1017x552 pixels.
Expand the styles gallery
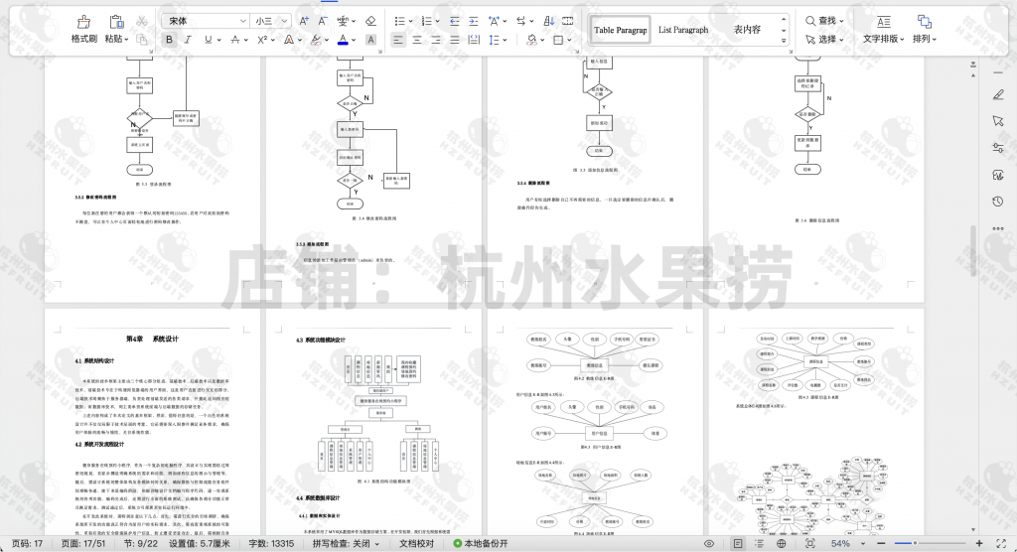point(784,41)
